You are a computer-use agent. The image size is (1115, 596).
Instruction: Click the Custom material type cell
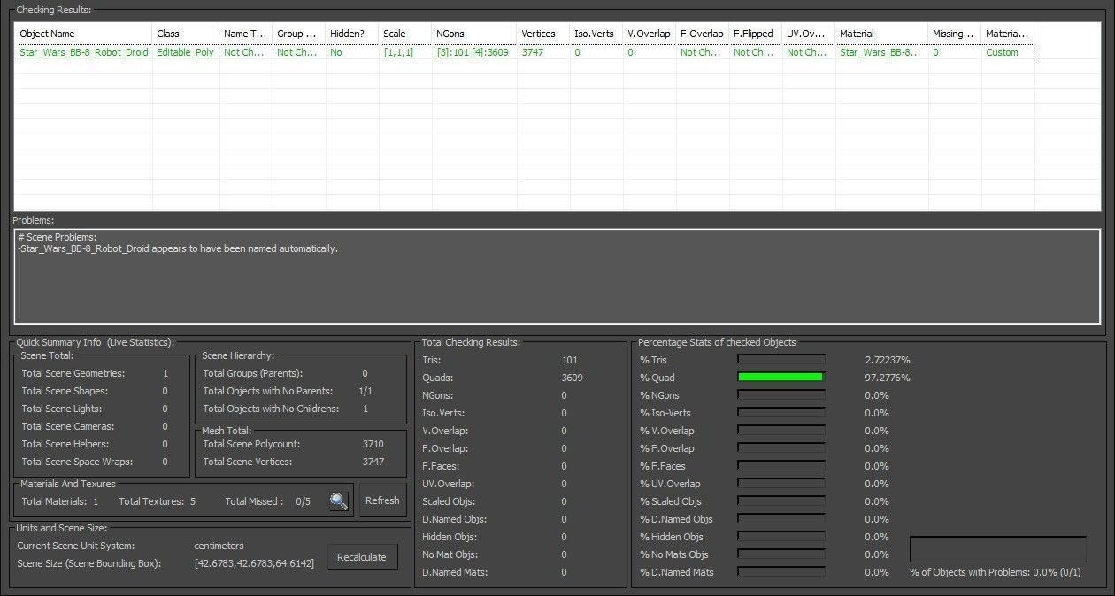(1002, 52)
